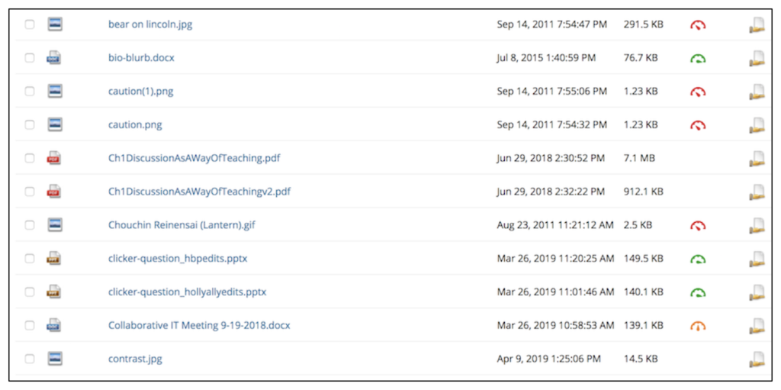
Task: Tick checkbox next to Ch1DiscussionAsAWayOfTeachingv2.pdf
Action: [x=30, y=192]
